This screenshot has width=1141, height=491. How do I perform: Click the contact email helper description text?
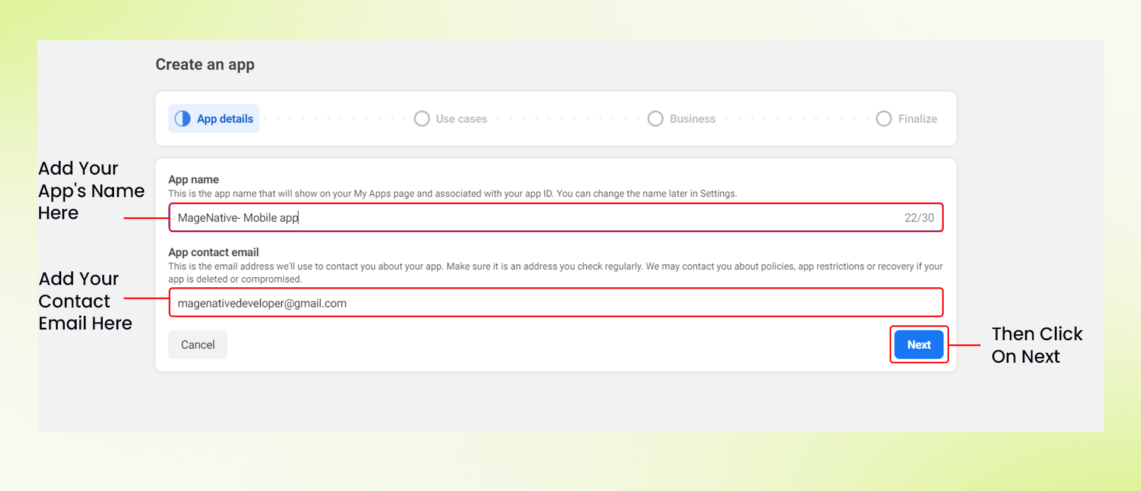click(555, 273)
